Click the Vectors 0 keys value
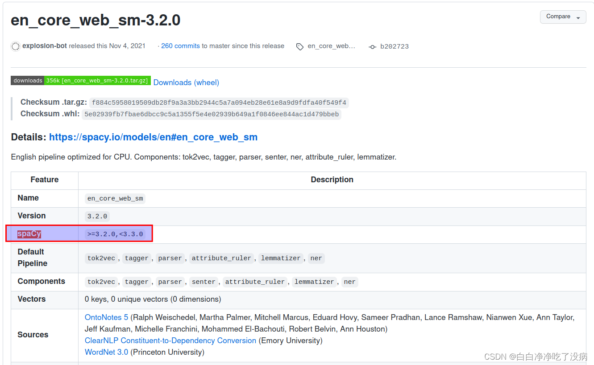 pyautogui.click(x=153, y=299)
